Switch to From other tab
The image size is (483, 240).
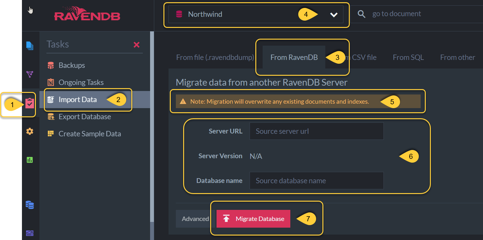coord(458,57)
